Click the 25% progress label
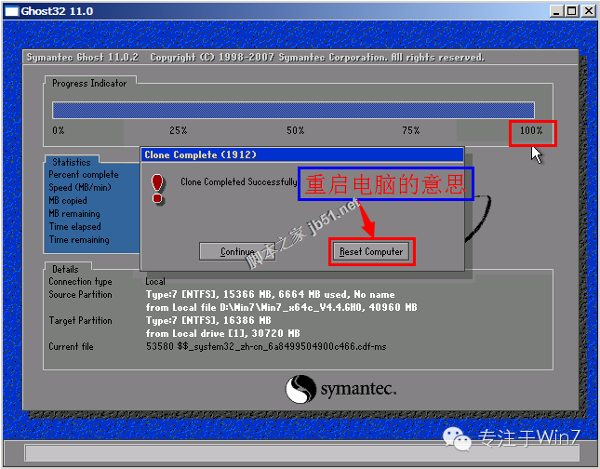The width and height of the screenshot is (600, 469). 179,130
